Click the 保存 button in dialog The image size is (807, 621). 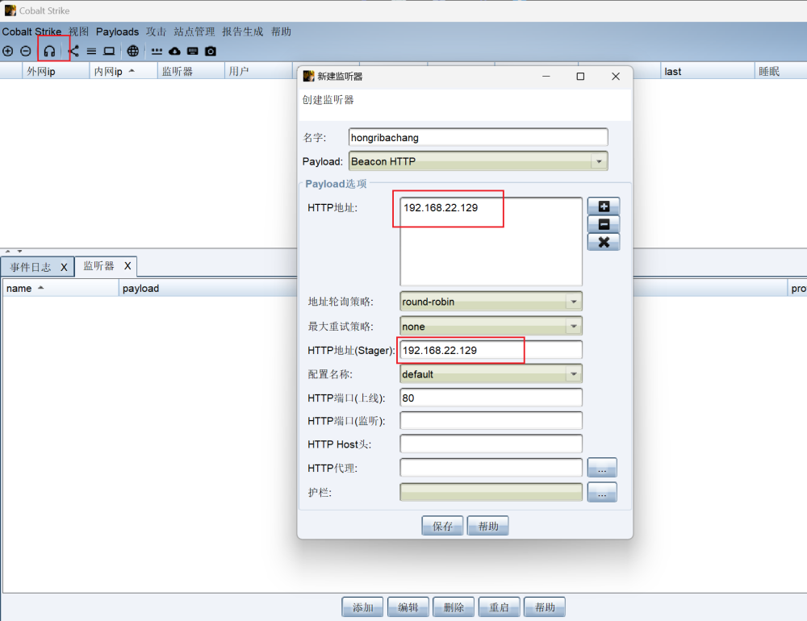tap(442, 526)
